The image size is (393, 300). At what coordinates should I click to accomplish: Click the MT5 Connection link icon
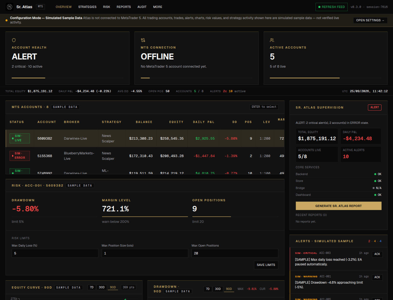click(x=143, y=40)
